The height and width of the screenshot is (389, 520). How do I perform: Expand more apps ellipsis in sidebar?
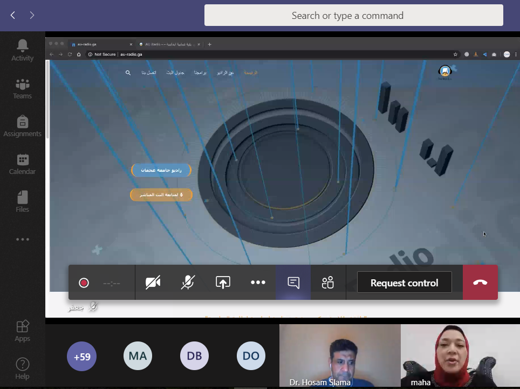click(22, 239)
